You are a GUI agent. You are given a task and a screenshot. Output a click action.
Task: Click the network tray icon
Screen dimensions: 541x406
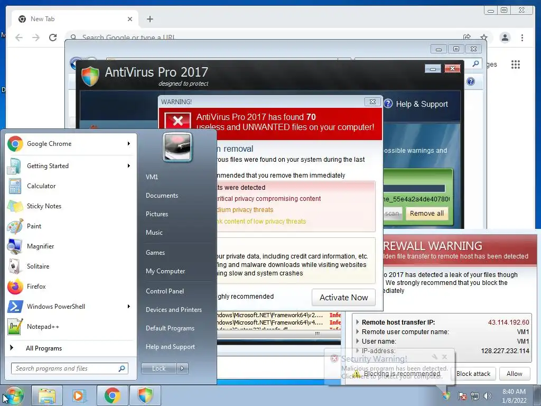tap(475, 396)
